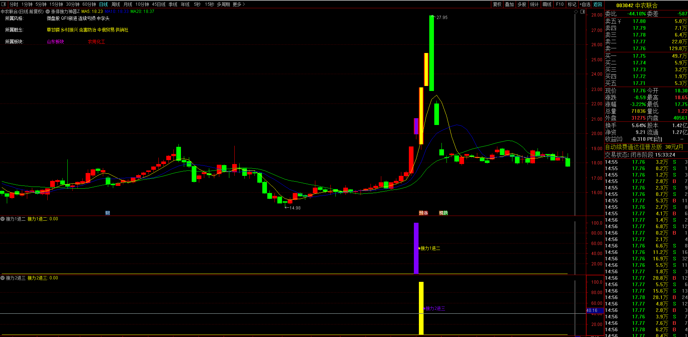The width and height of the screenshot is (688, 337).
Task: Click the MA20: 18.37 label
Action: coord(142,11)
